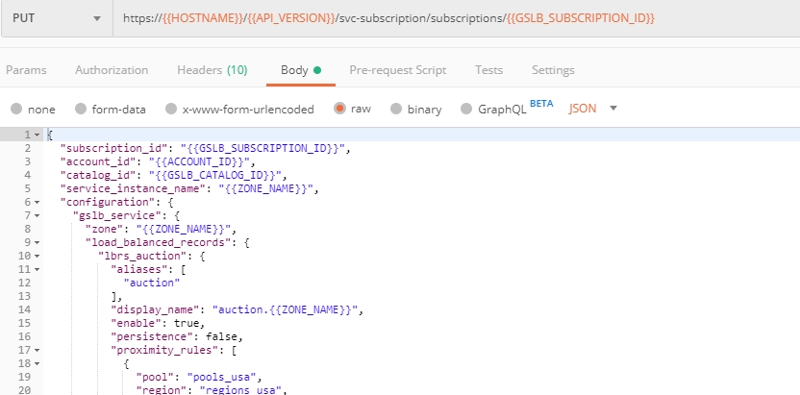Click the "account_id" key on line 3
The height and width of the screenshot is (395, 800).
[98, 162]
